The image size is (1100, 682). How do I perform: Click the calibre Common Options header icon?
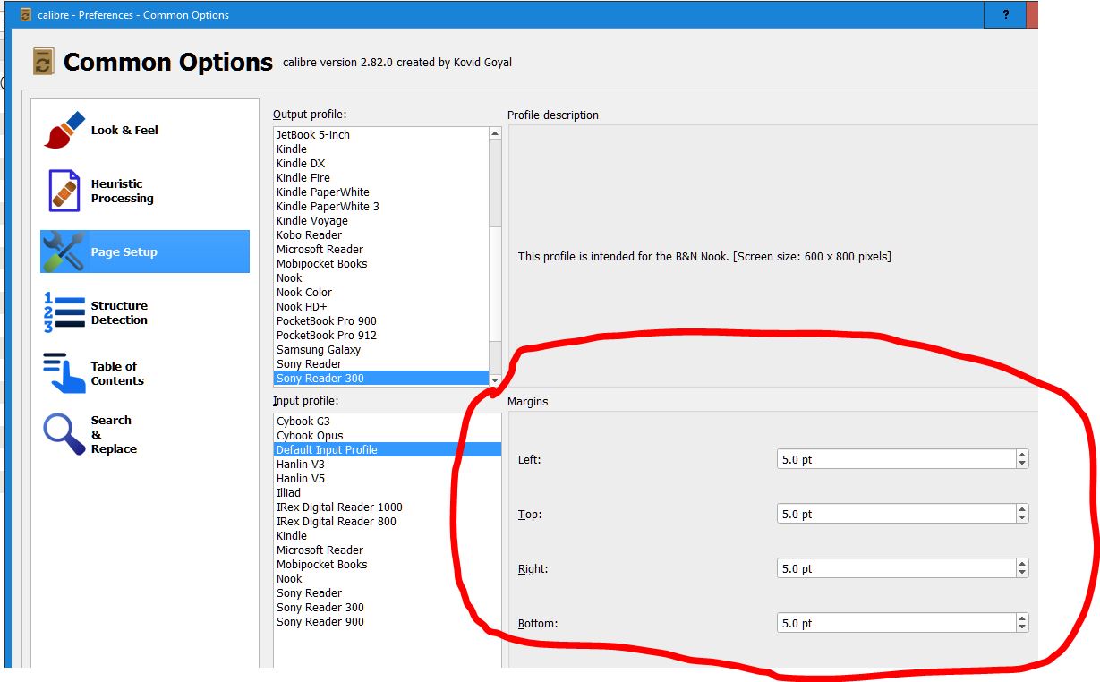click(43, 61)
